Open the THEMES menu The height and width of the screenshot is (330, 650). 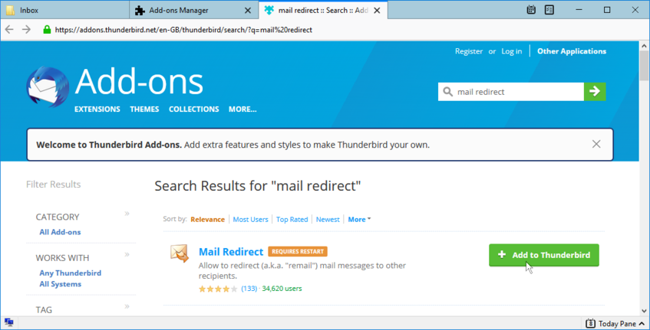click(x=144, y=109)
